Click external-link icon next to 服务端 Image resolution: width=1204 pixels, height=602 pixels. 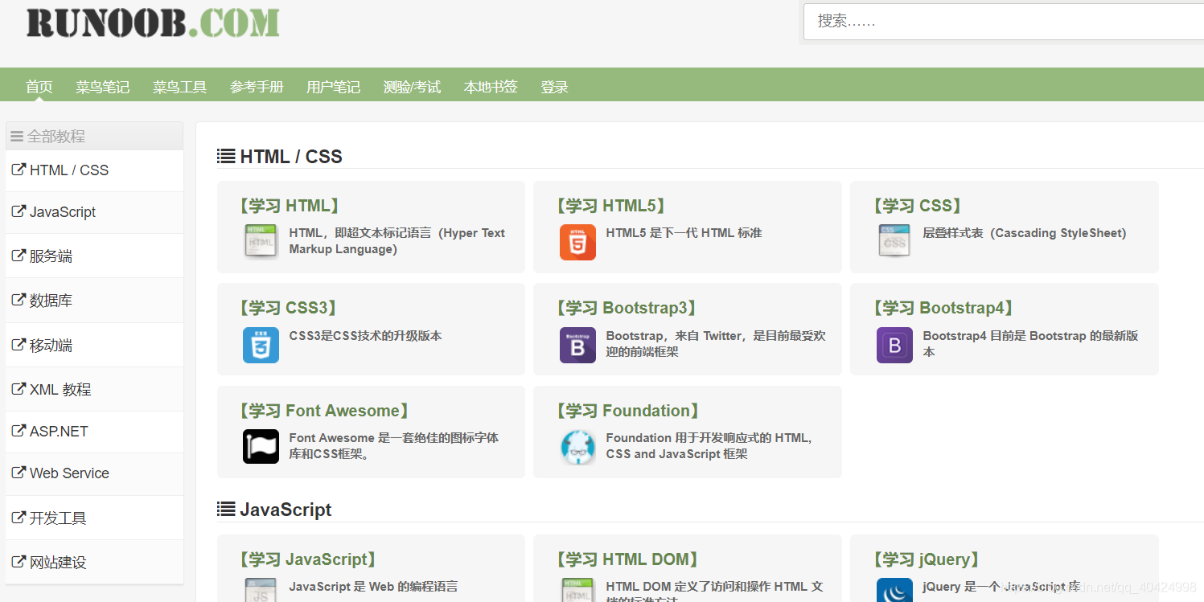(x=18, y=256)
